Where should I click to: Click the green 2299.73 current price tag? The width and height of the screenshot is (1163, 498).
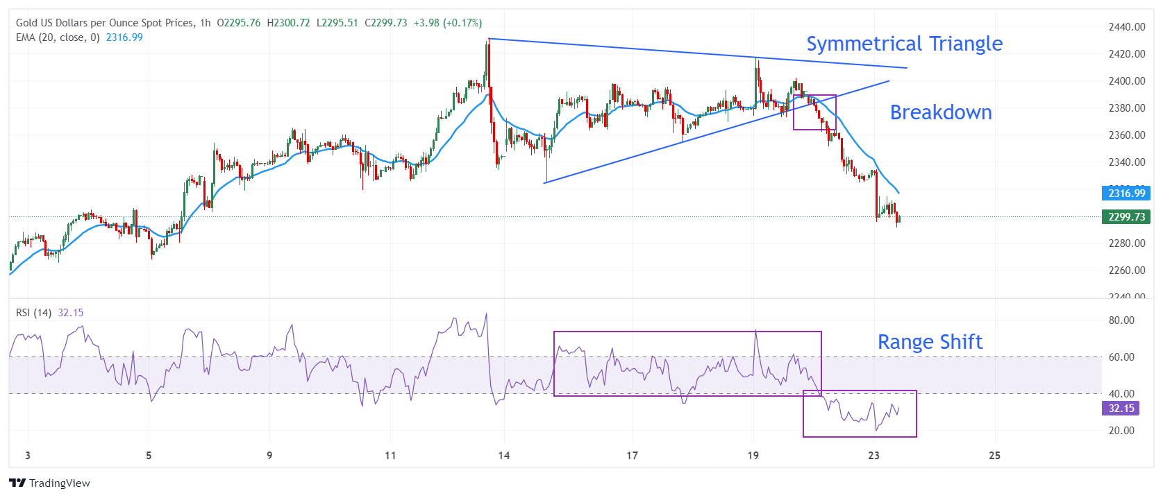click(1126, 217)
